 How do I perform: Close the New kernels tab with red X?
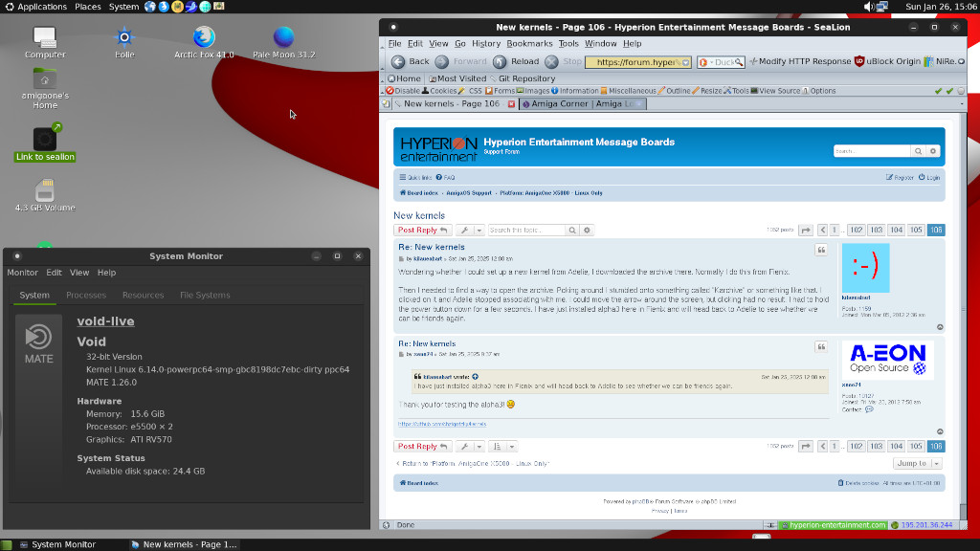pyautogui.click(x=511, y=103)
